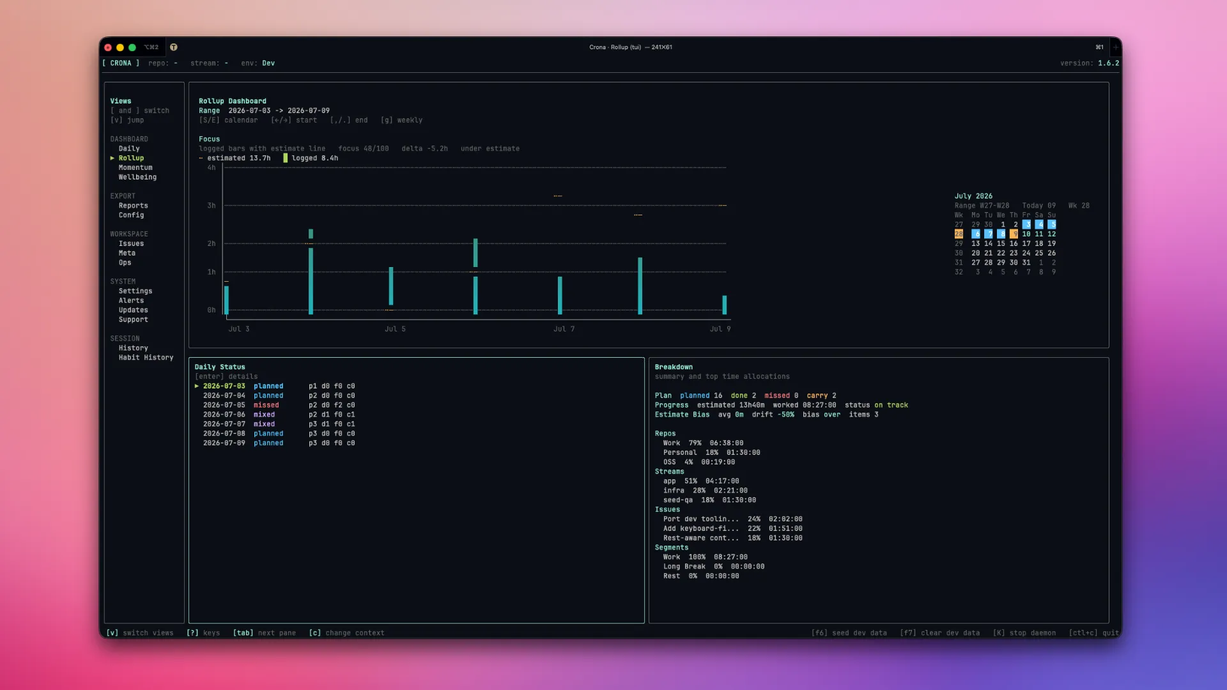The width and height of the screenshot is (1227, 690).
Task: Click [v] switch views in footer
Action: click(x=140, y=633)
